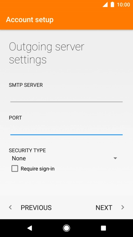Image resolution: width=133 pixels, height=237 pixels.
Task: Tap the battery status icon
Action: (112, 4)
